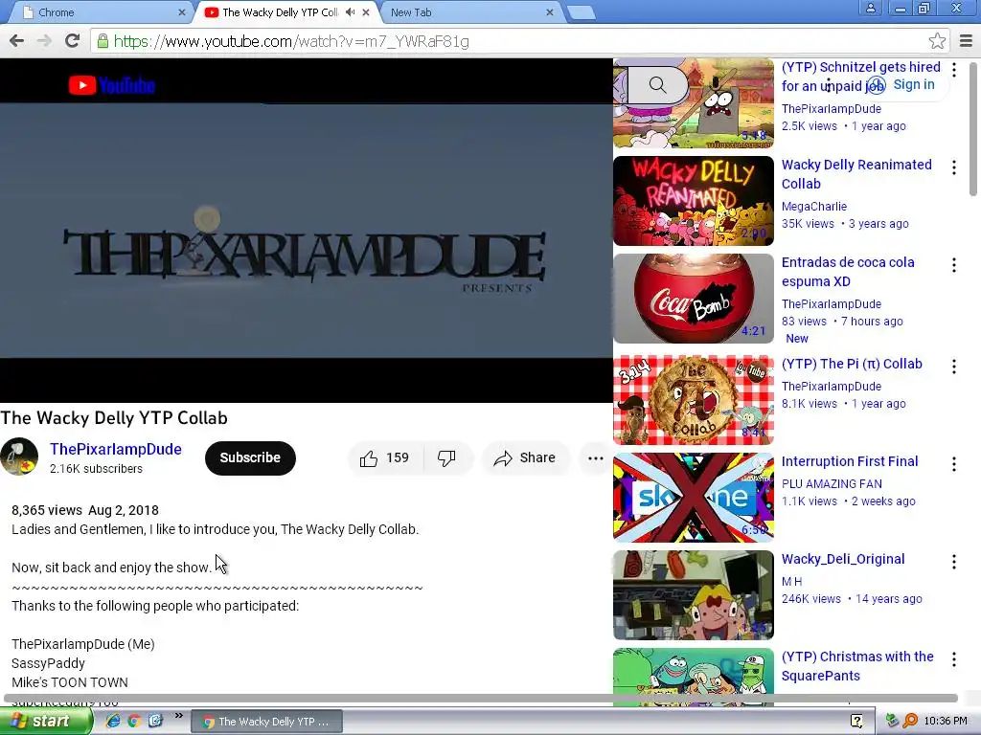Expand quick launch chevron on taskbar
The height and width of the screenshot is (735, 981).
click(x=179, y=716)
